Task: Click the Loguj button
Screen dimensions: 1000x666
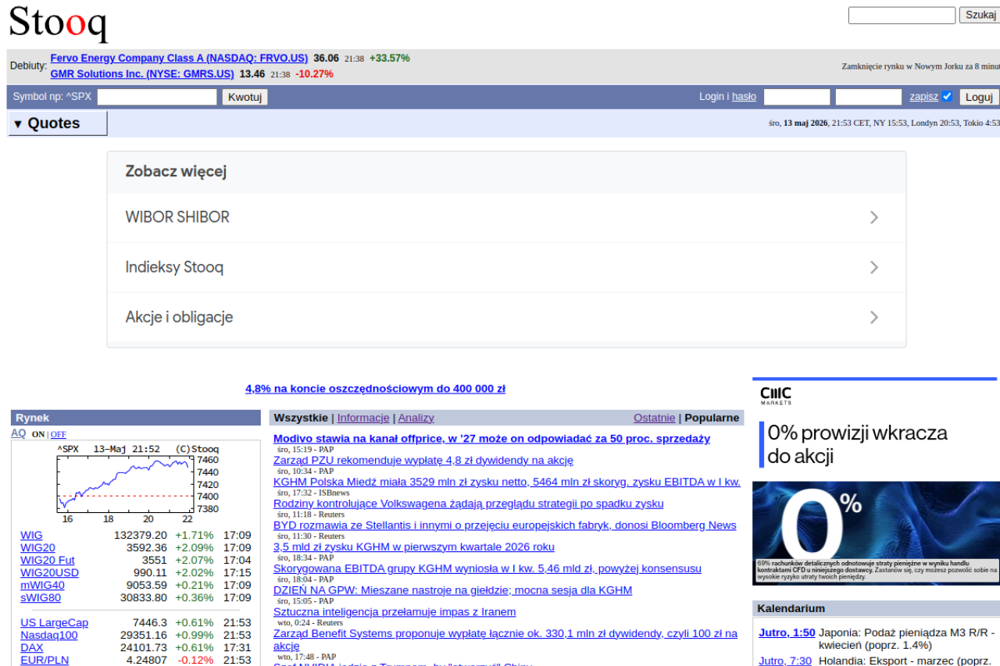Action: pos(979,97)
